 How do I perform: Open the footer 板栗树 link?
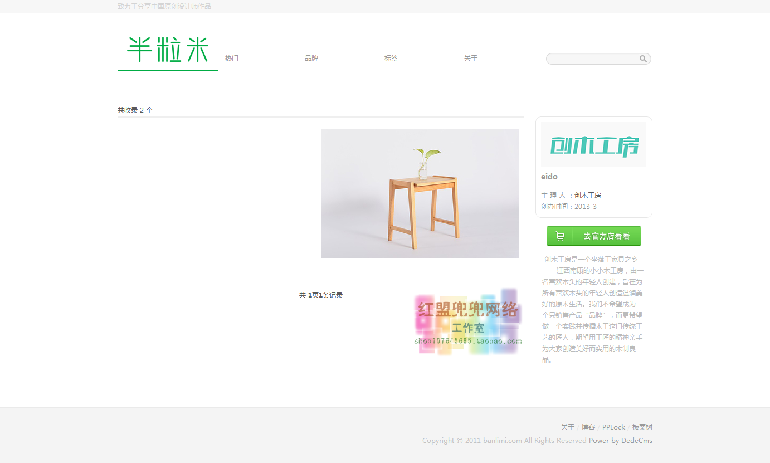tap(642, 427)
